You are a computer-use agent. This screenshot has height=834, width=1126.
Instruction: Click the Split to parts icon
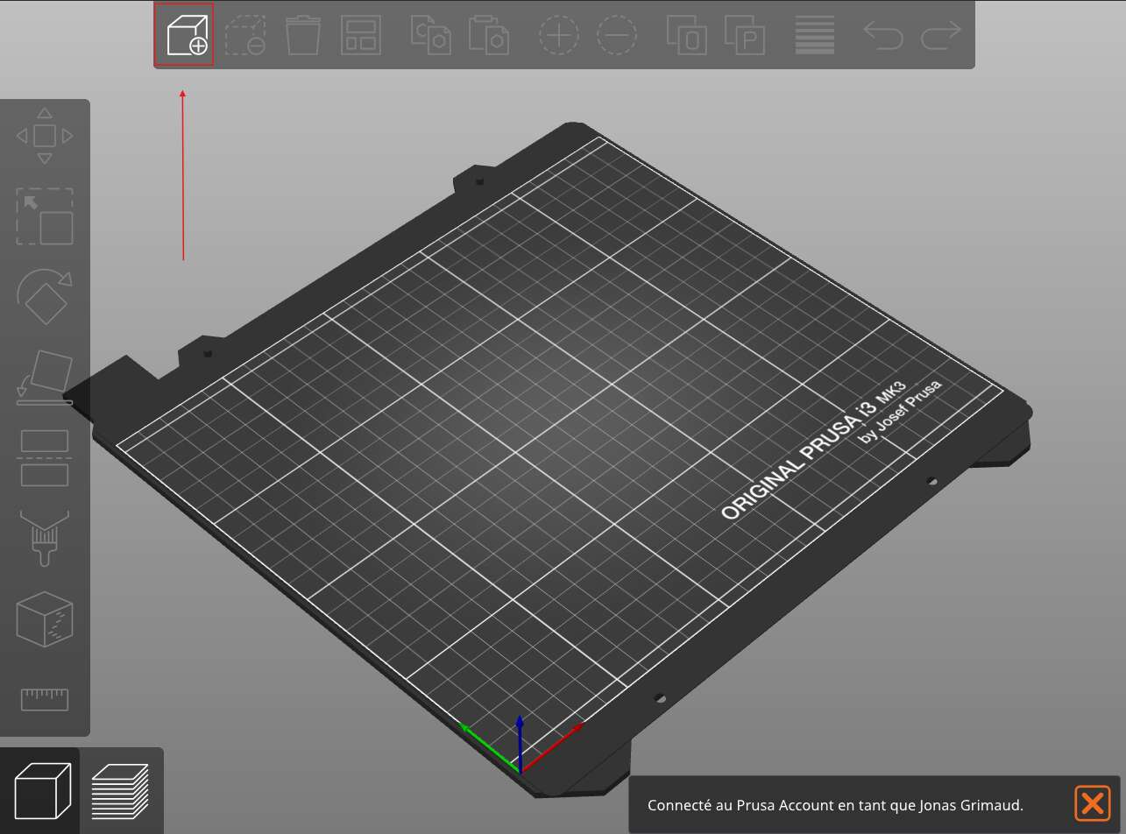point(745,36)
